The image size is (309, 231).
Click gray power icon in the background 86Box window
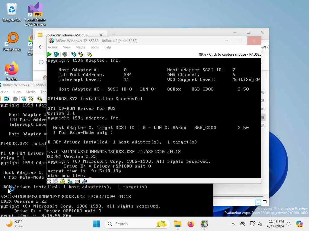(15, 99)
